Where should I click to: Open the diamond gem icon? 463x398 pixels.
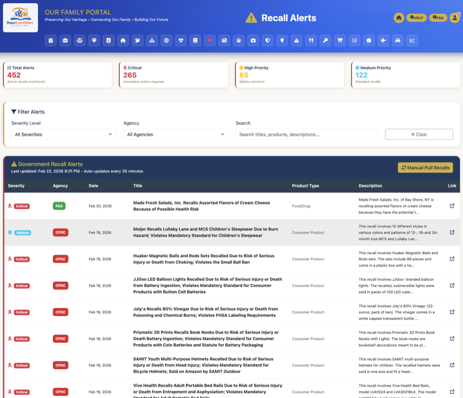point(94,41)
